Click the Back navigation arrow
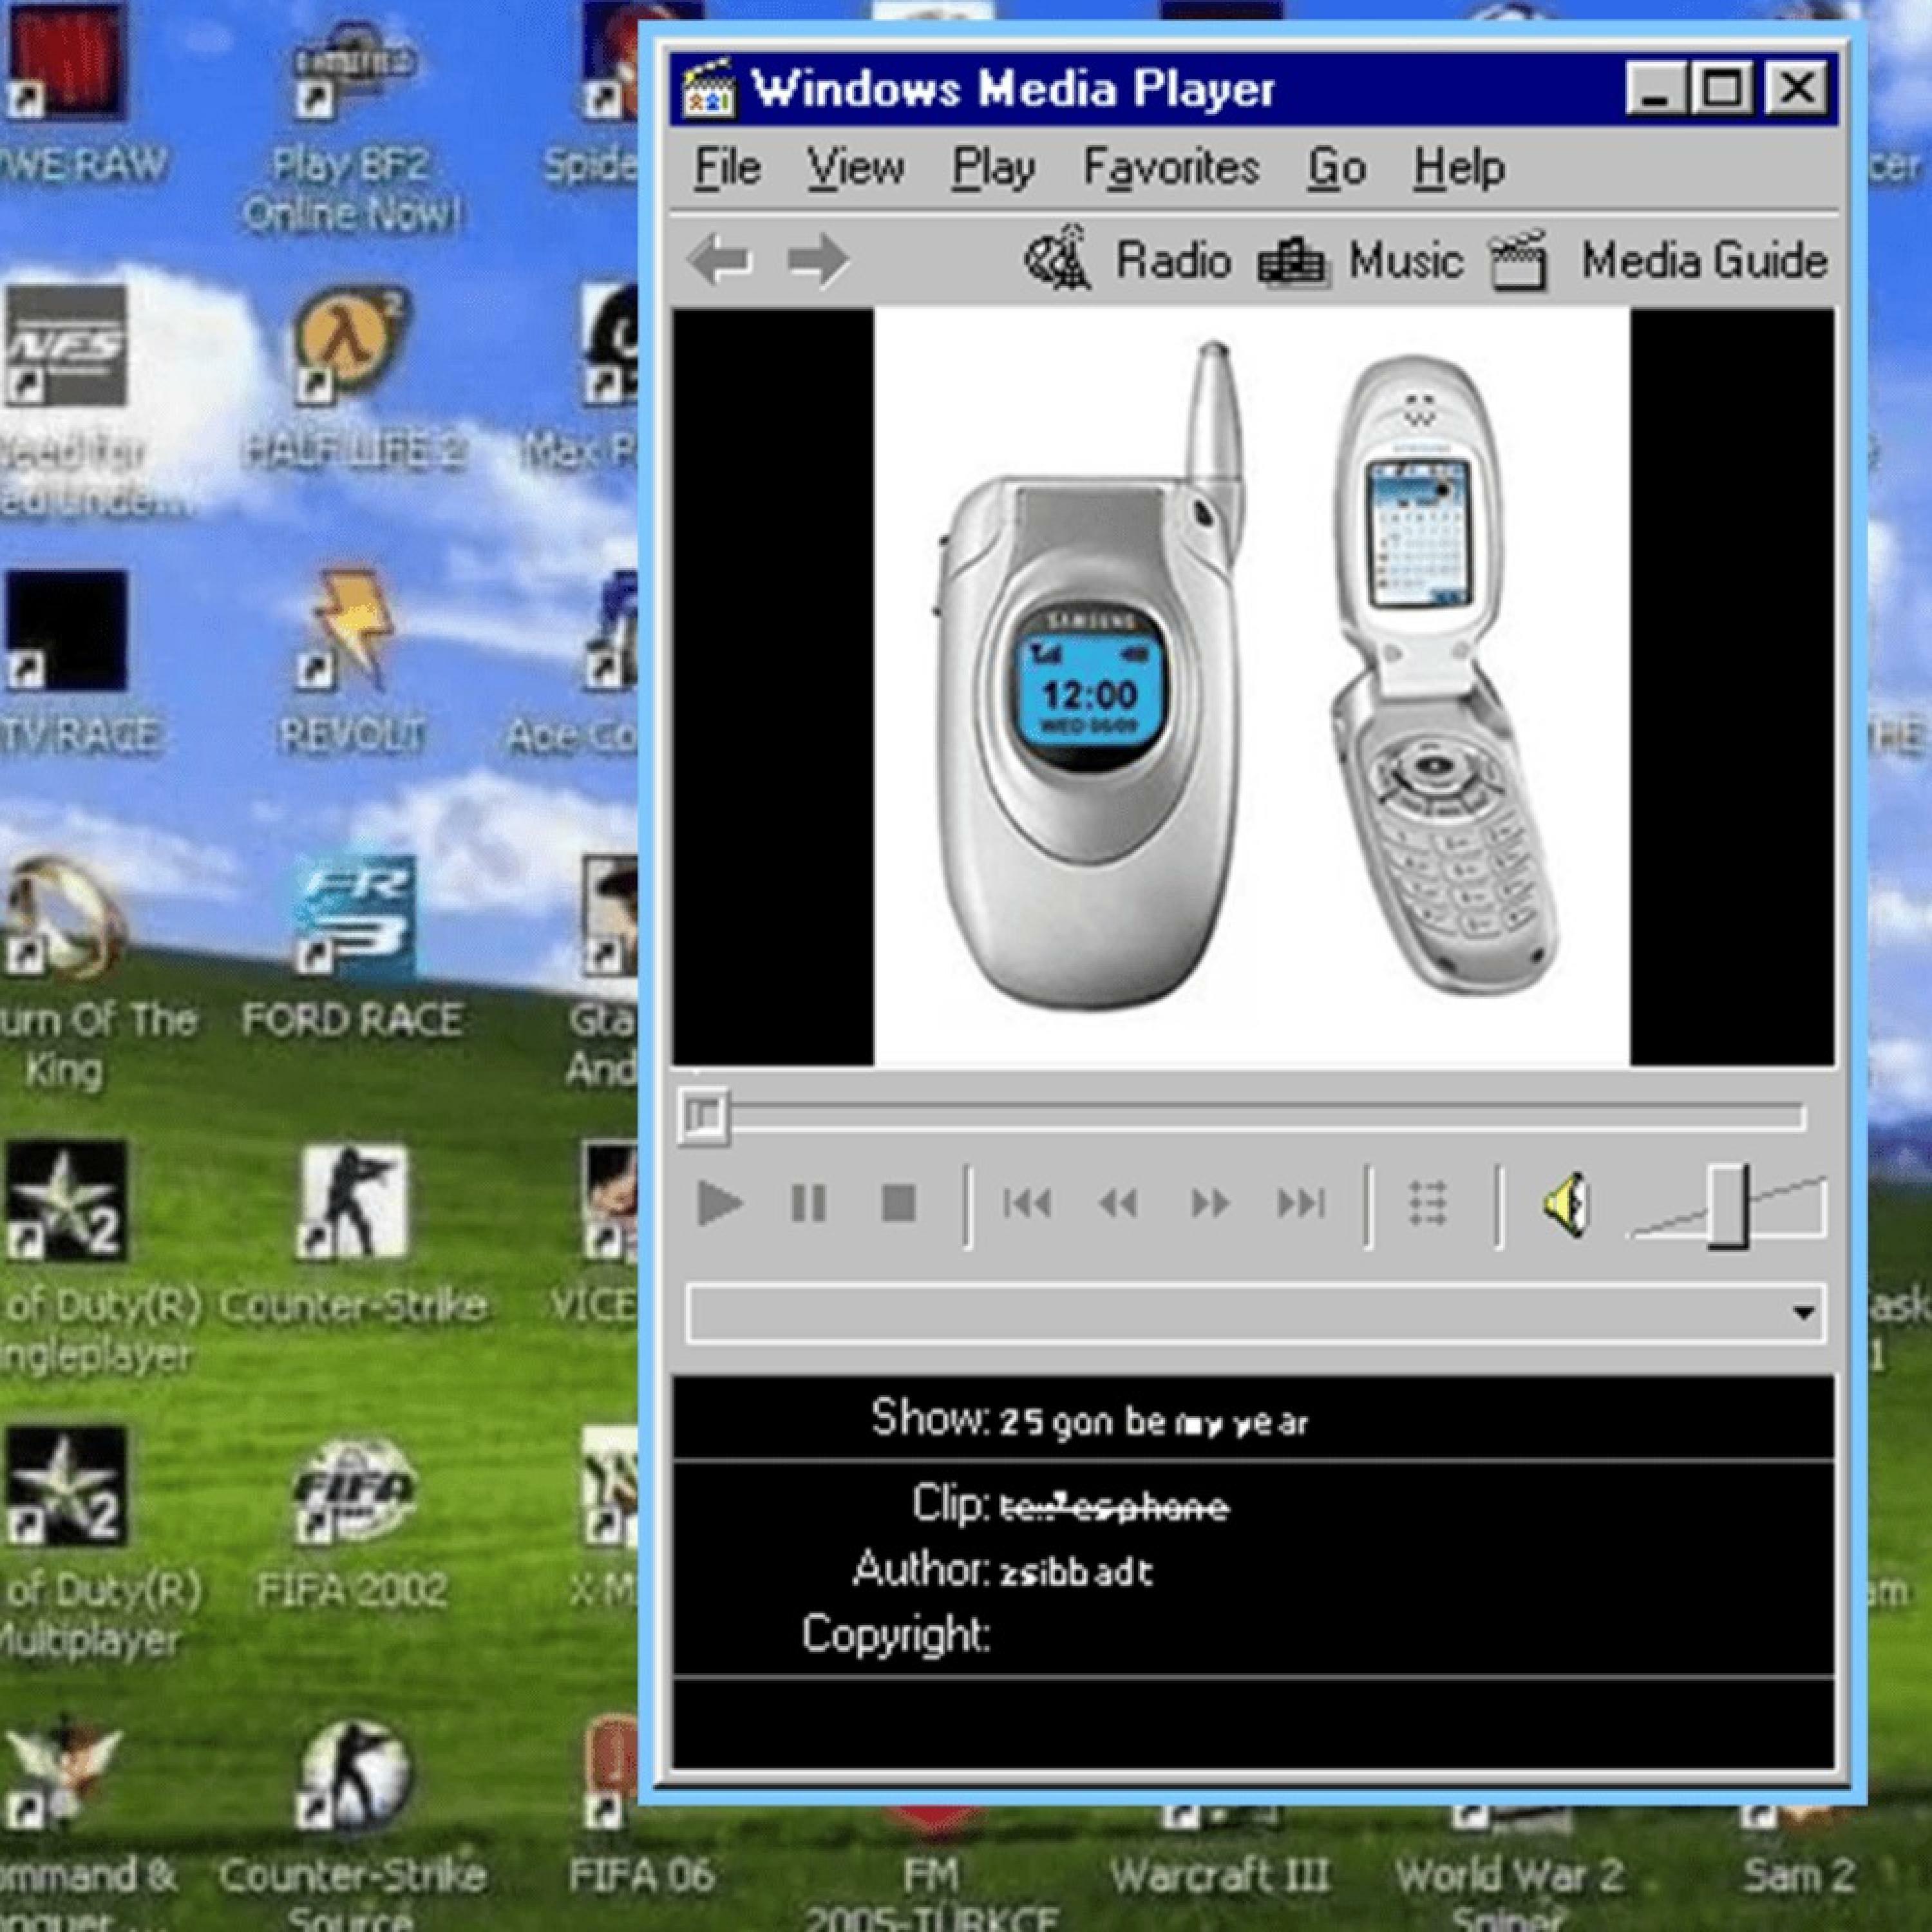1932x1932 pixels. tap(720, 261)
